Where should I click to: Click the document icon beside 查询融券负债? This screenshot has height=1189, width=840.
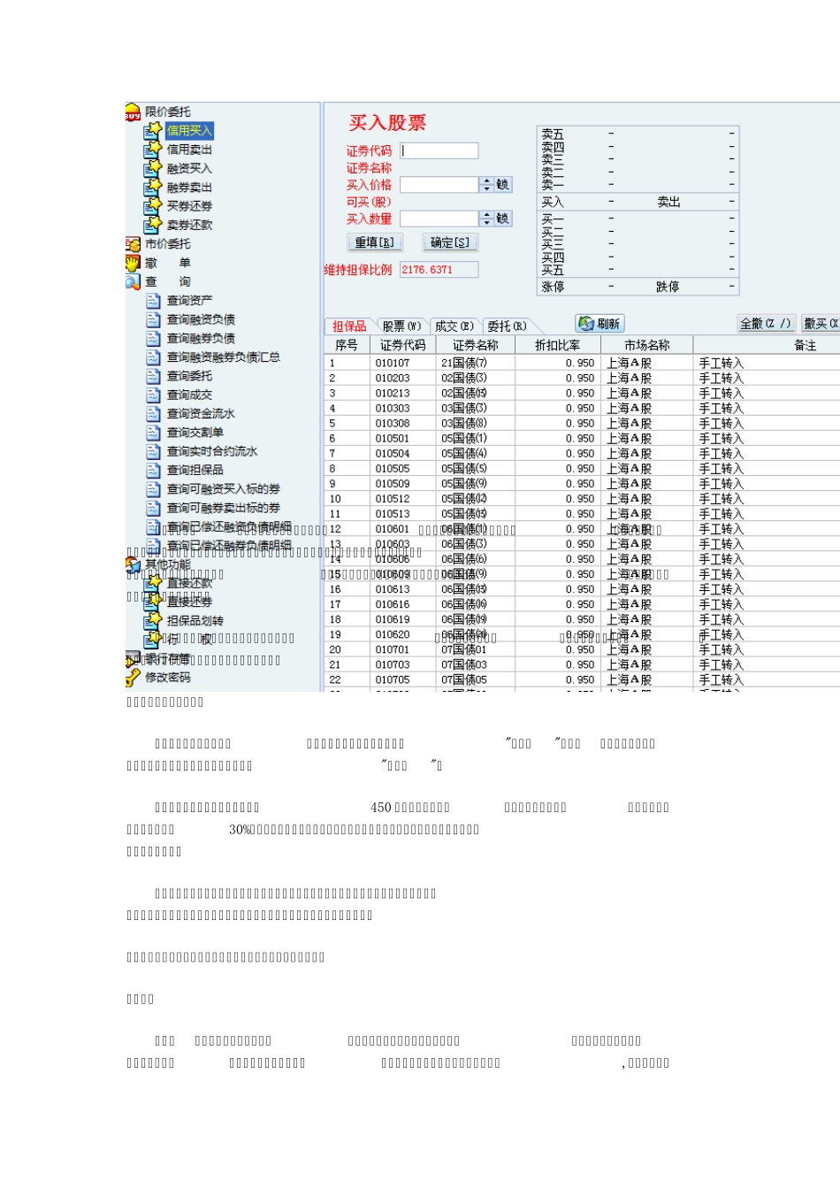pyautogui.click(x=153, y=338)
